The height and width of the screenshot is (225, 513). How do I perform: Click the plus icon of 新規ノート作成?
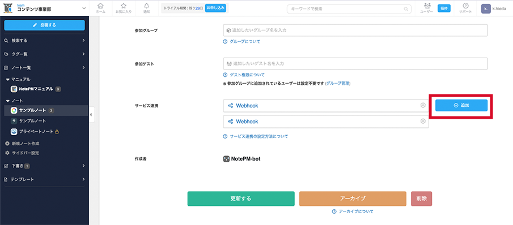coord(7,144)
